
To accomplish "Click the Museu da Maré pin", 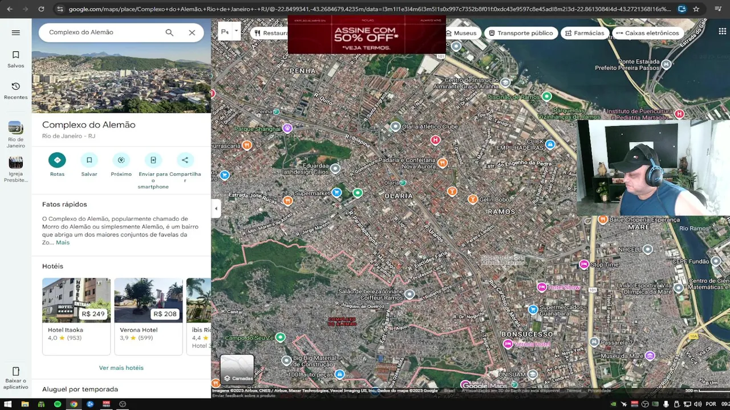I will point(650,356).
